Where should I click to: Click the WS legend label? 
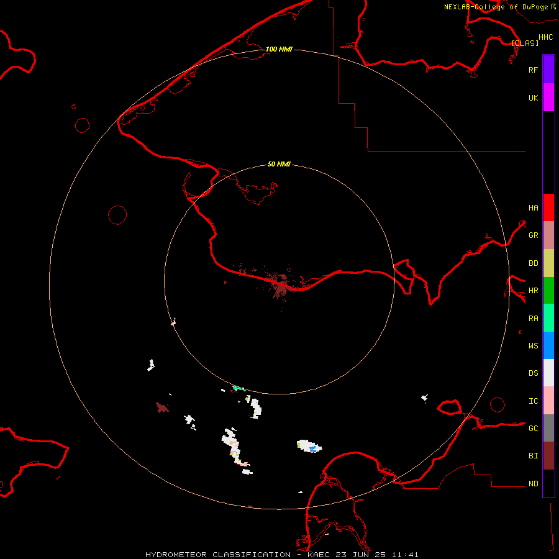click(533, 345)
